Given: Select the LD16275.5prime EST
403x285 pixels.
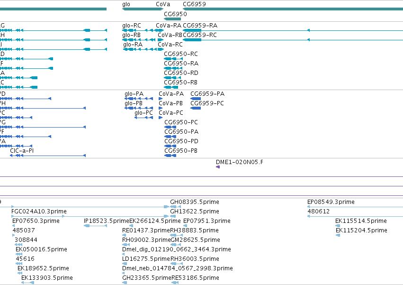Looking at the screenshot, I should pyautogui.click(x=125, y=264).
